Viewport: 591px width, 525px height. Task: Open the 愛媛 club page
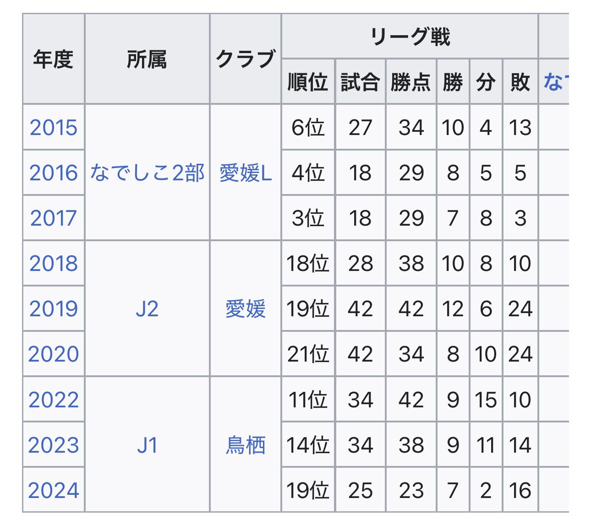(x=246, y=309)
